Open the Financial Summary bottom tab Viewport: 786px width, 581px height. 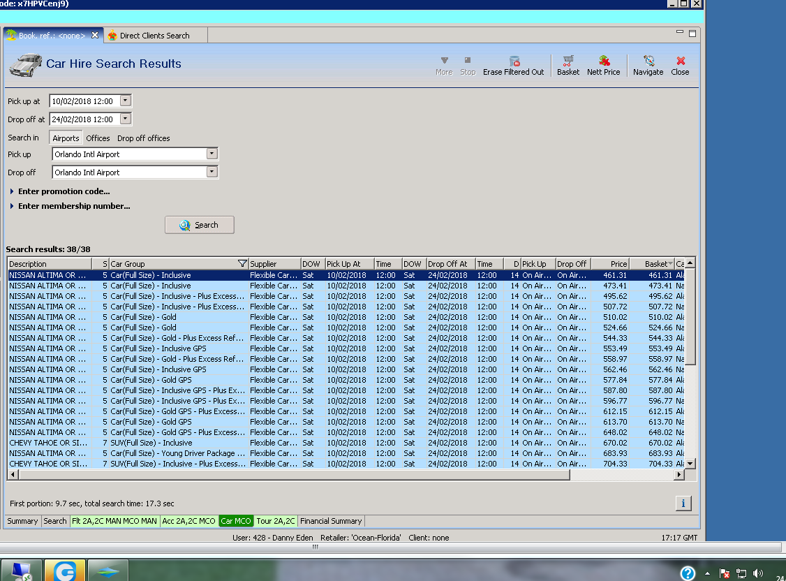(x=331, y=521)
